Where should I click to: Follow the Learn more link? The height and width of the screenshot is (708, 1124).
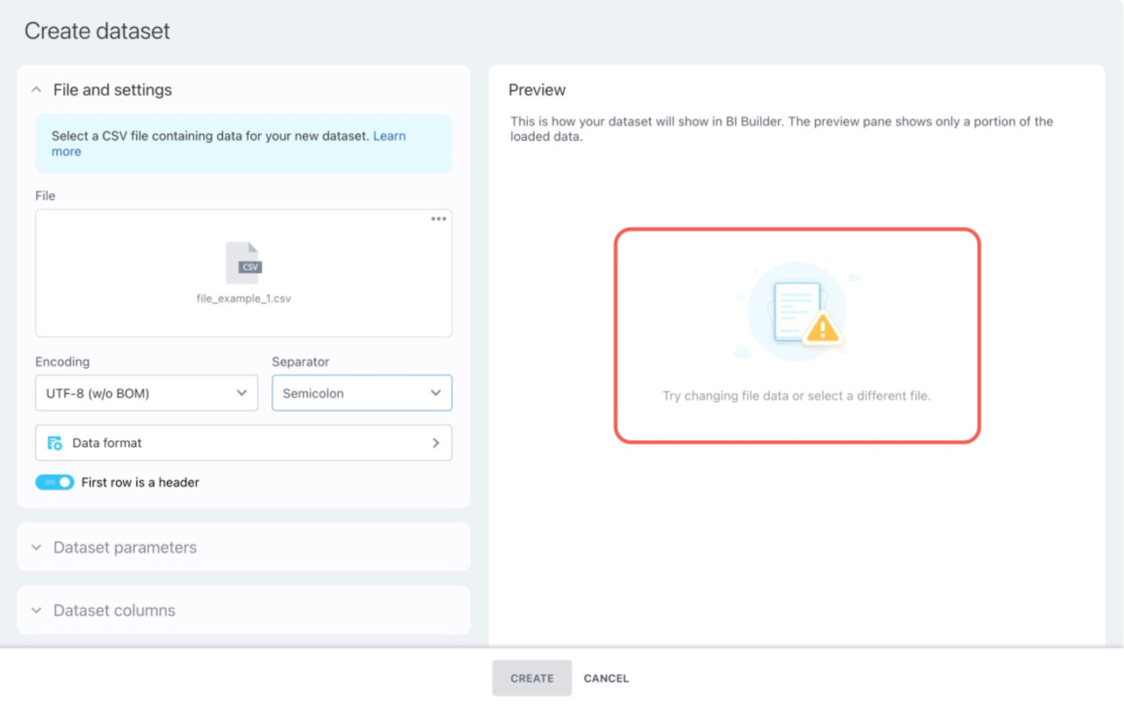click(x=389, y=137)
